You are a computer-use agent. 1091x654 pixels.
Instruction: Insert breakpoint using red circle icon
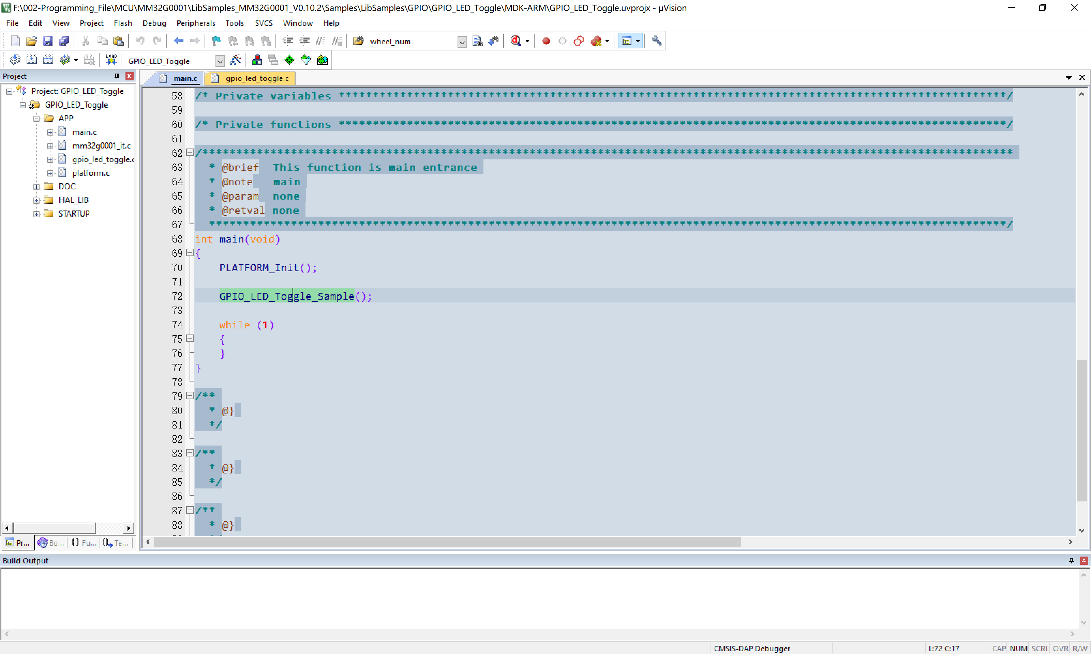[546, 41]
